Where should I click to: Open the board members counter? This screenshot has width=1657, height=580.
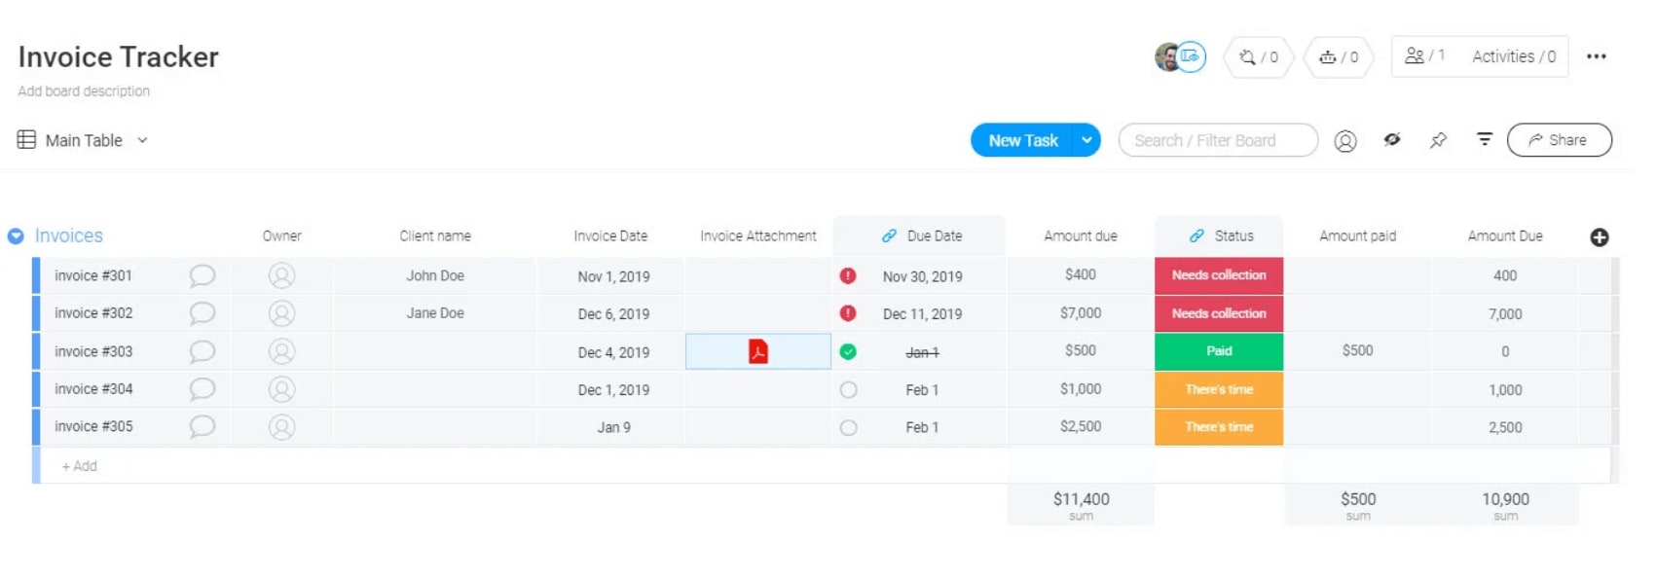(x=1424, y=56)
